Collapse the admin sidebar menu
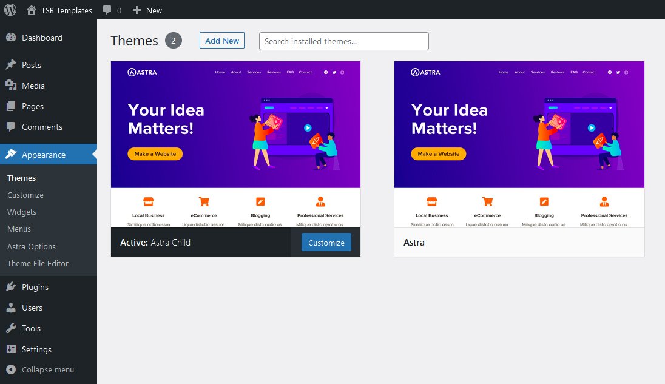The image size is (665, 384). tap(49, 369)
